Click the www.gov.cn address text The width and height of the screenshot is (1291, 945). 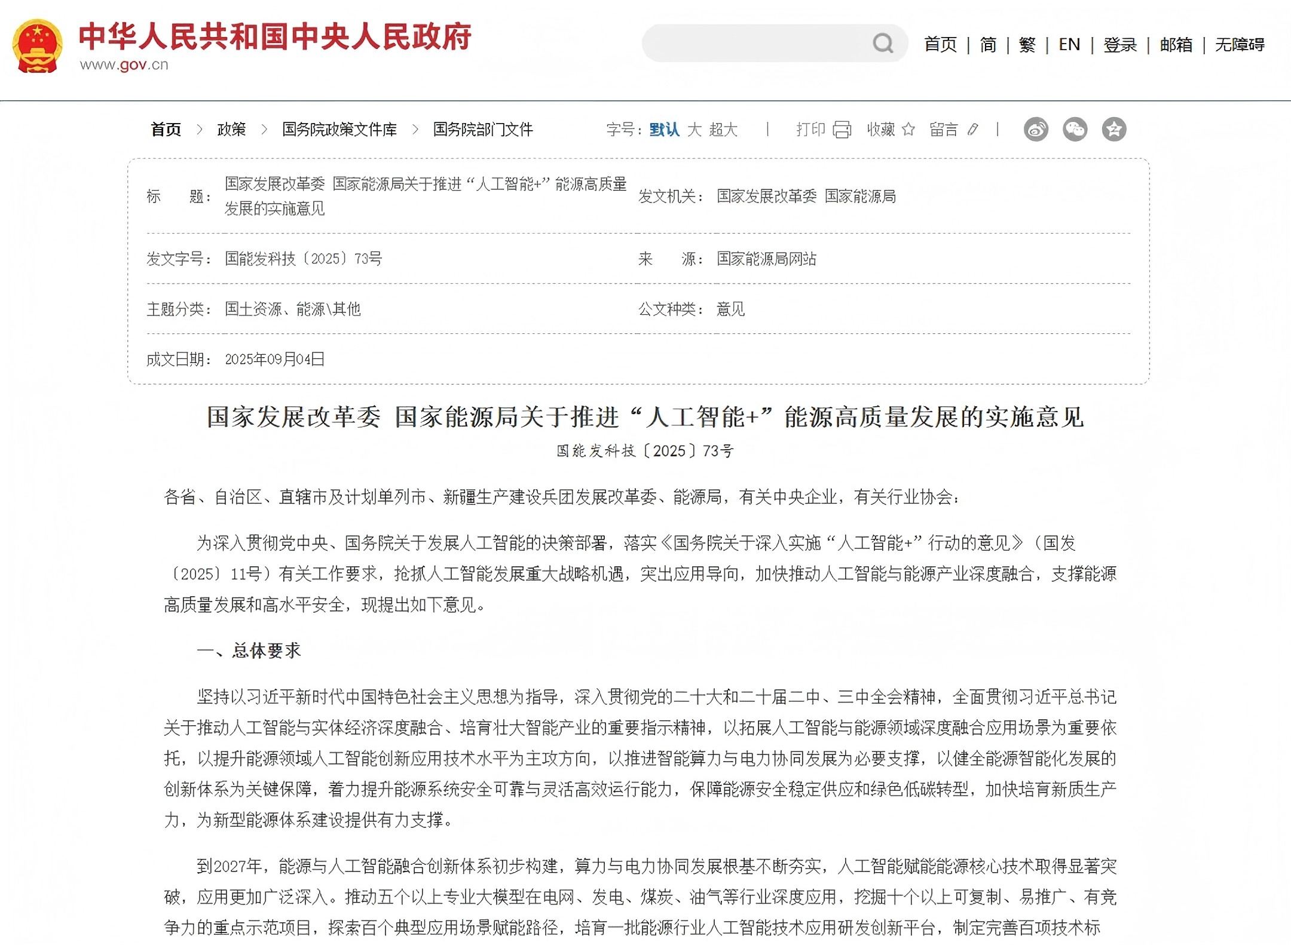124,65
